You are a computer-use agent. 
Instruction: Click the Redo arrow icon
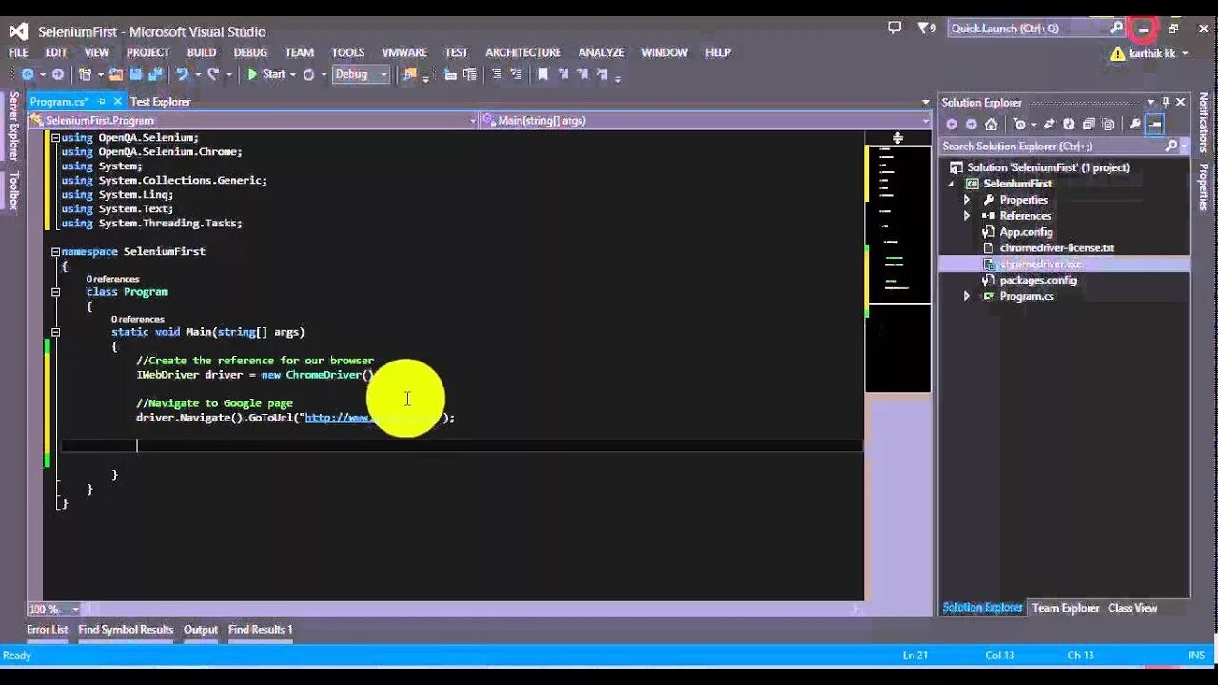(213, 74)
